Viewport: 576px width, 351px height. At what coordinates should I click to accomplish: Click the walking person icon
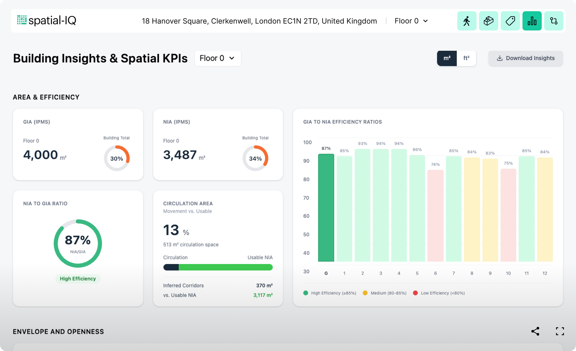pos(467,21)
